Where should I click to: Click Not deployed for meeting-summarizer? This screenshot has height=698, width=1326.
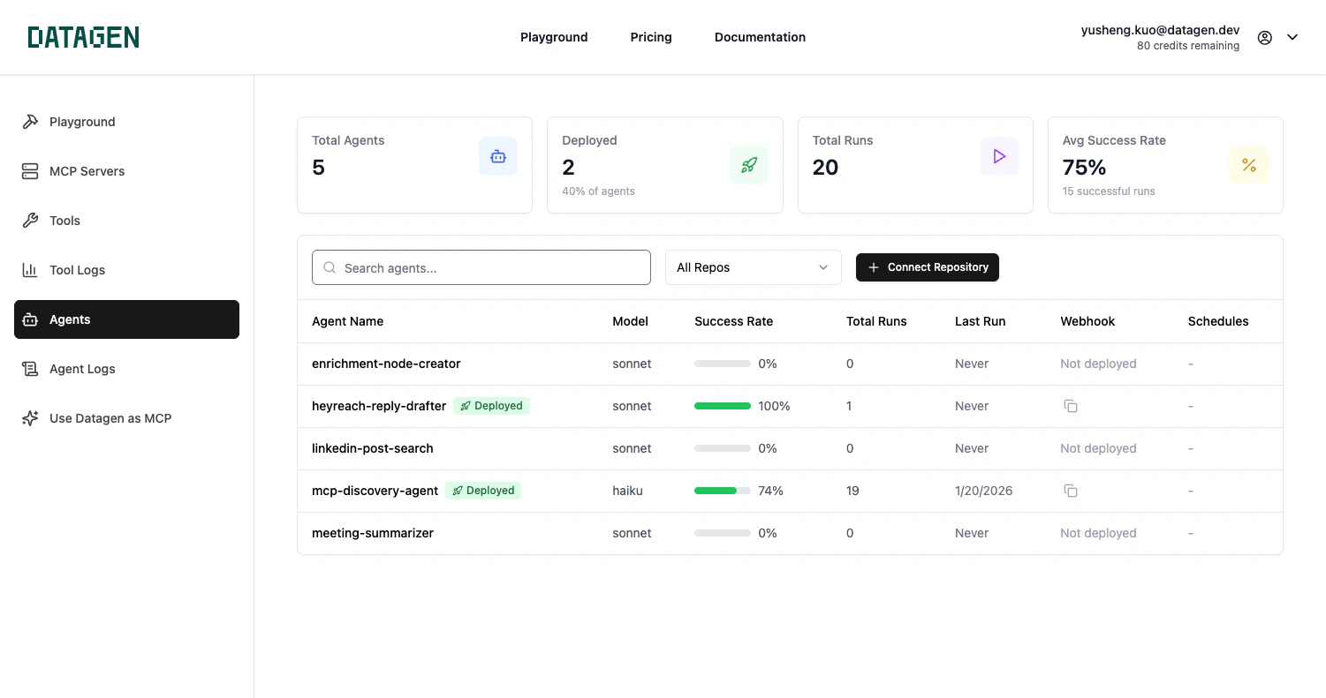[1098, 533]
